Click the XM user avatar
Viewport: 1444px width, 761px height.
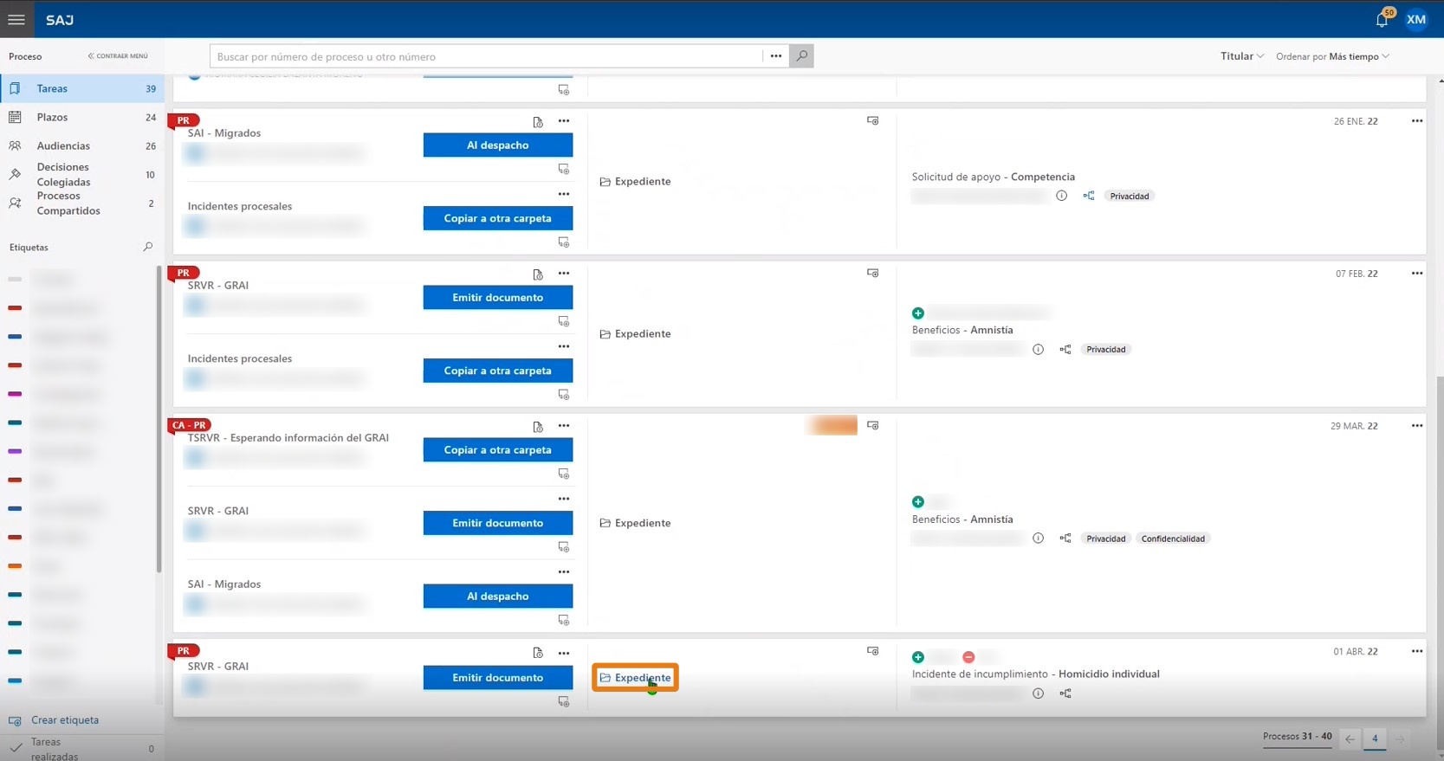tap(1416, 20)
